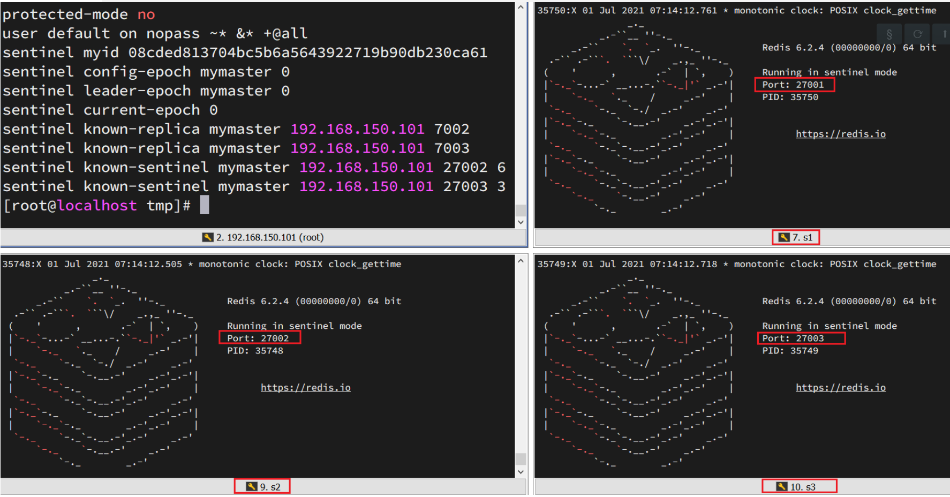Click the 'sentinel config-epoch mymaster 0' line
Screen dimensions: 950x497
(x=146, y=72)
